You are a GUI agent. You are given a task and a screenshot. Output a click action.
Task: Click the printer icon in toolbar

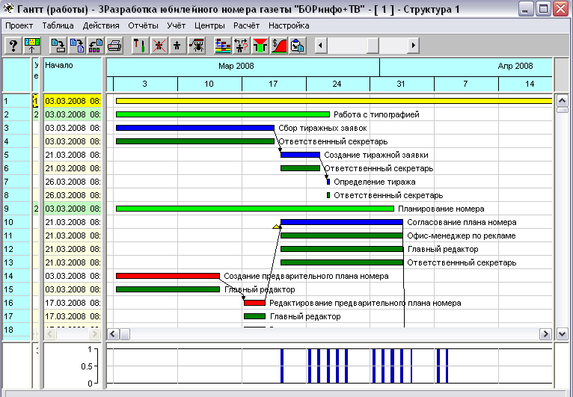pos(114,46)
